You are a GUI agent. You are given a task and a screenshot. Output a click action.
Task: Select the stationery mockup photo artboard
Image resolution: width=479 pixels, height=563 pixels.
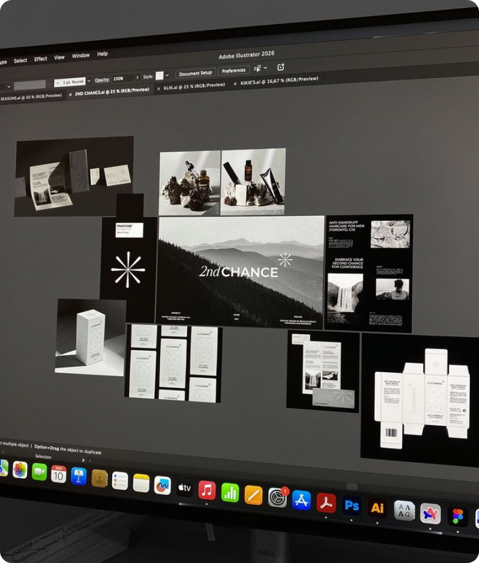coord(74,176)
